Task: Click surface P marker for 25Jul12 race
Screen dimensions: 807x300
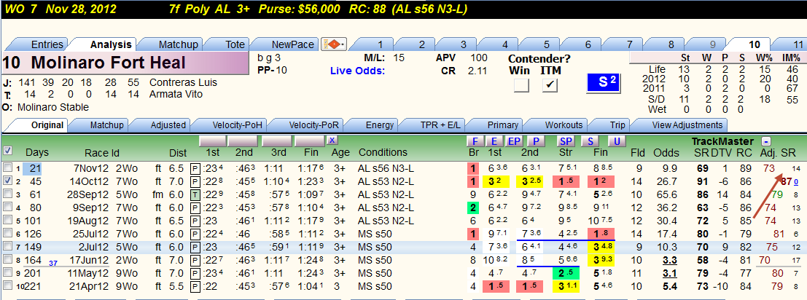Action: pos(195,234)
